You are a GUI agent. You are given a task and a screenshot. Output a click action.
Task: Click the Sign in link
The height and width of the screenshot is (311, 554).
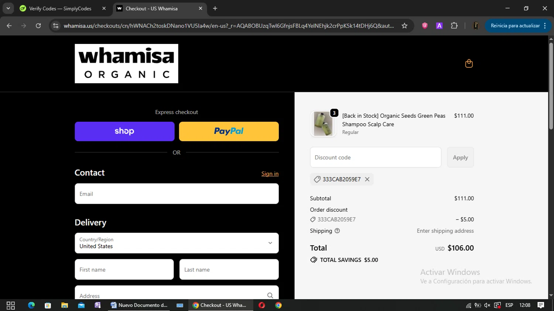[x=270, y=174]
